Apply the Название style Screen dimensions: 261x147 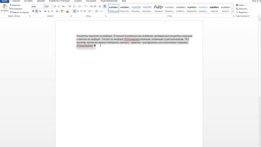click(159, 9)
